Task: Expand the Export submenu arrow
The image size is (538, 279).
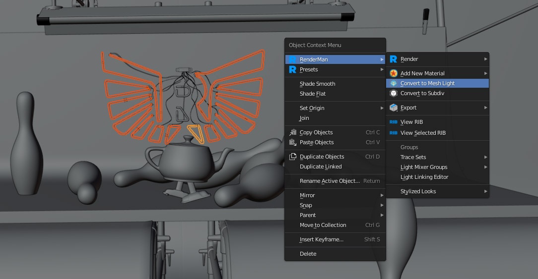Action: coord(485,108)
